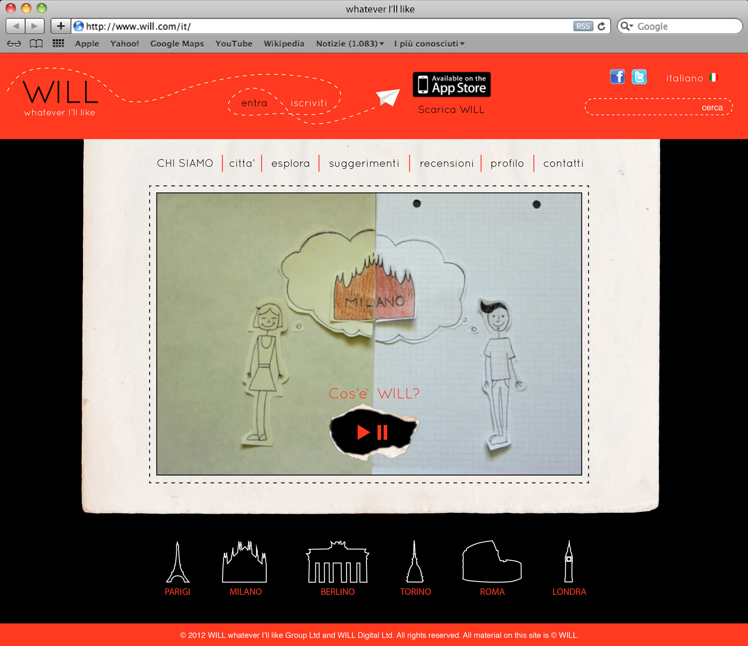
Task: Open the suggerimenti menu item
Action: (x=364, y=163)
